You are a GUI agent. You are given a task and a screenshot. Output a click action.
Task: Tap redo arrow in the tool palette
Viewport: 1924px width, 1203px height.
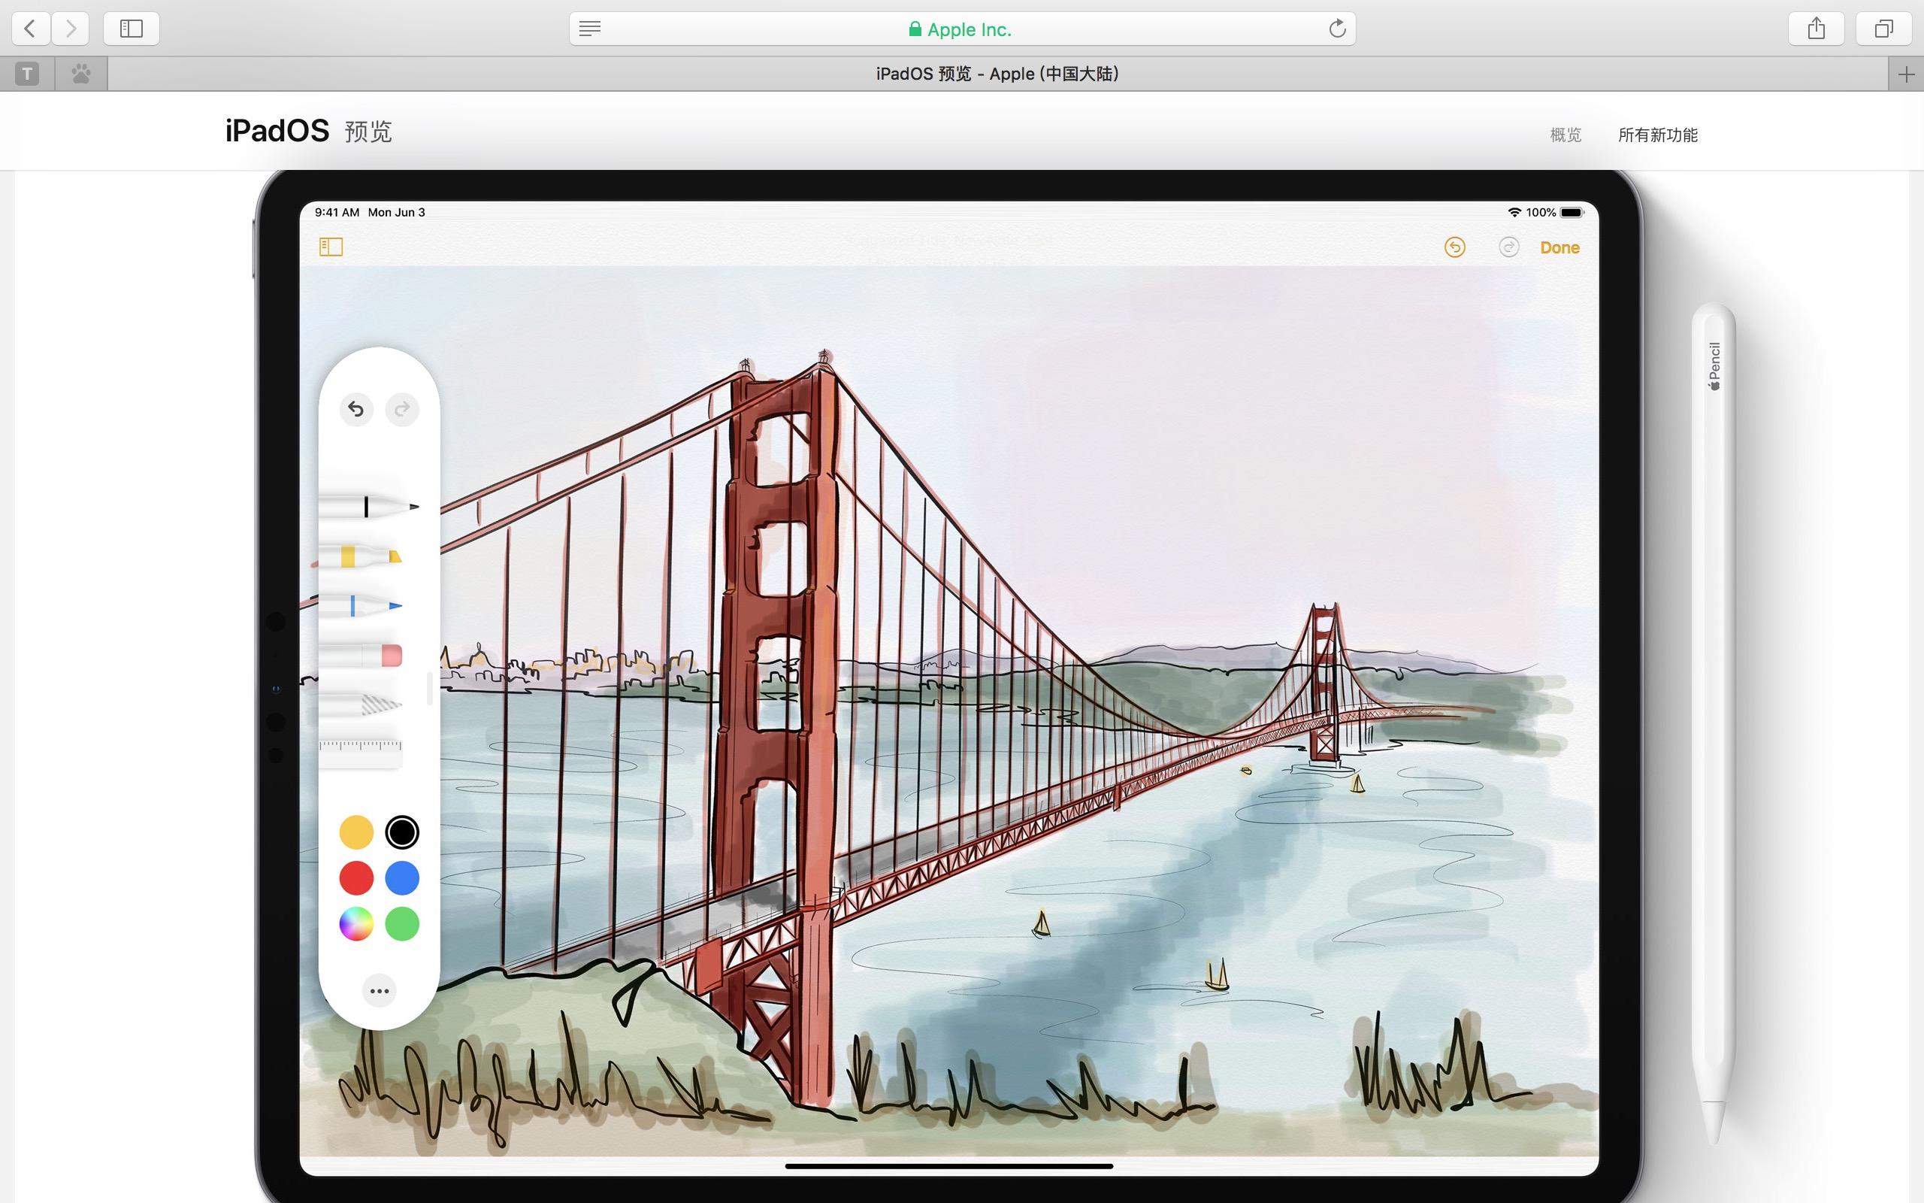[402, 410]
